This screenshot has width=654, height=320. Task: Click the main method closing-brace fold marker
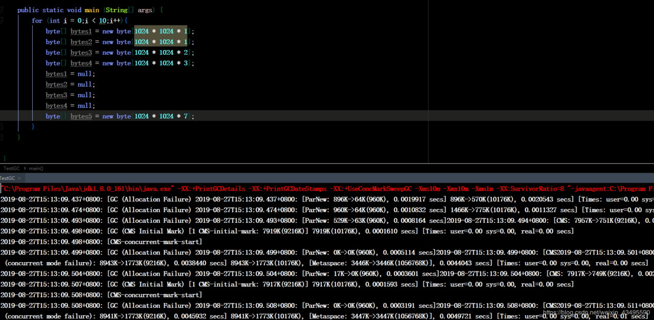point(1,137)
